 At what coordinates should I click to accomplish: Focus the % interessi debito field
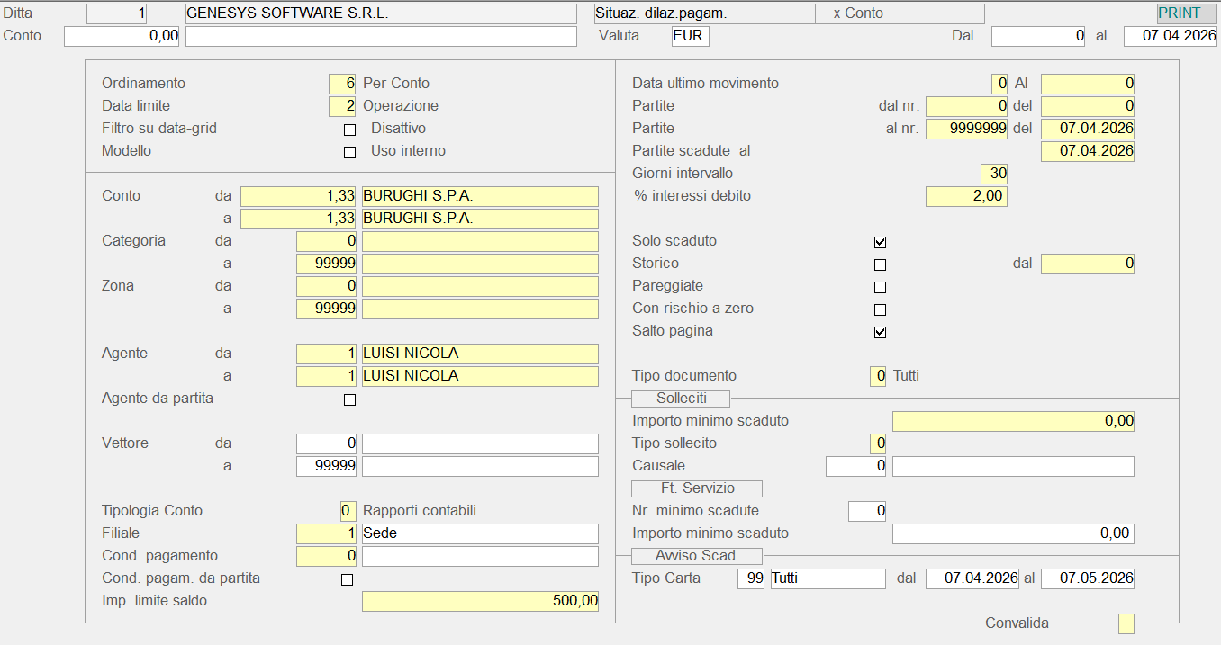tap(966, 196)
